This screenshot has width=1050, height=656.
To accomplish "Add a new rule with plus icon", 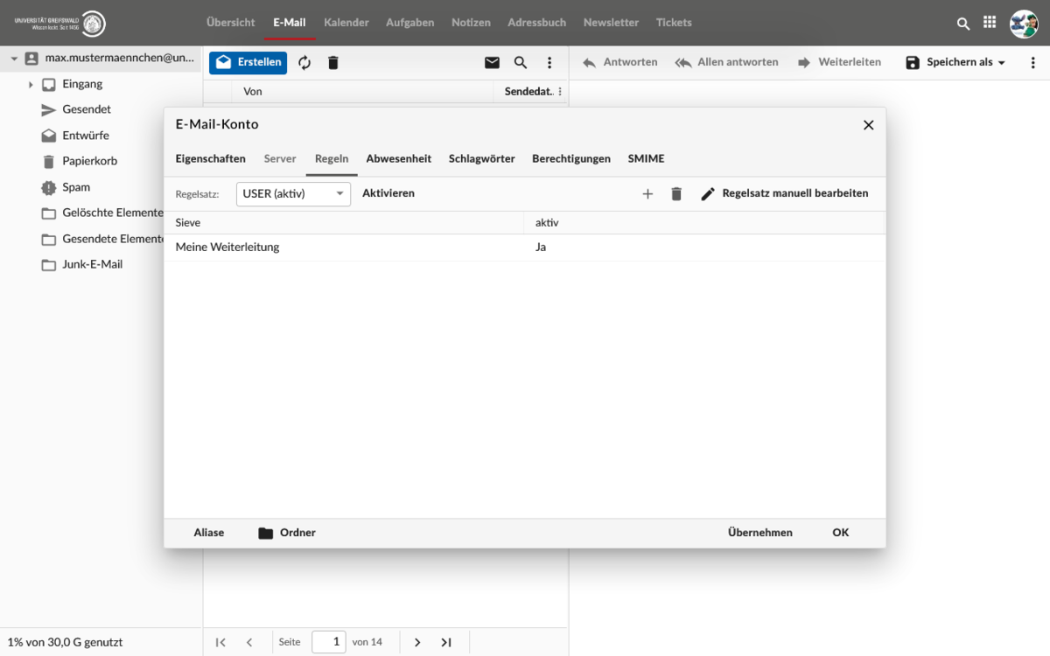I will coord(647,194).
